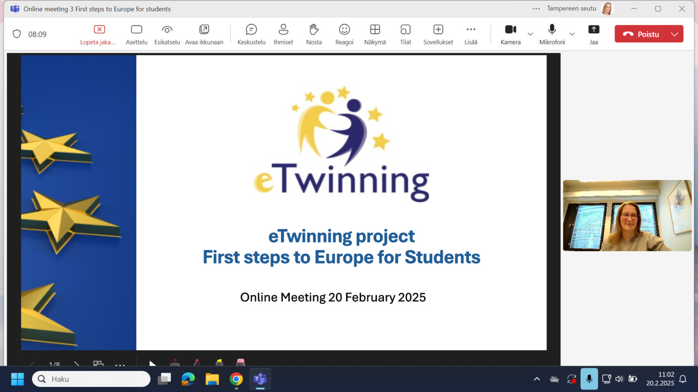
Task: Open Lisää more actions menu
Action: coord(471,34)
